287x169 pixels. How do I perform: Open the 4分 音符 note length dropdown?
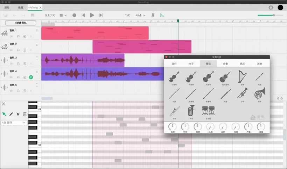[14, 123]
